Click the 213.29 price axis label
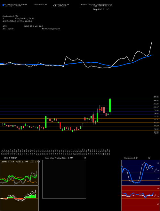Screen dimensions: 160x211 (x=156, y=104)
